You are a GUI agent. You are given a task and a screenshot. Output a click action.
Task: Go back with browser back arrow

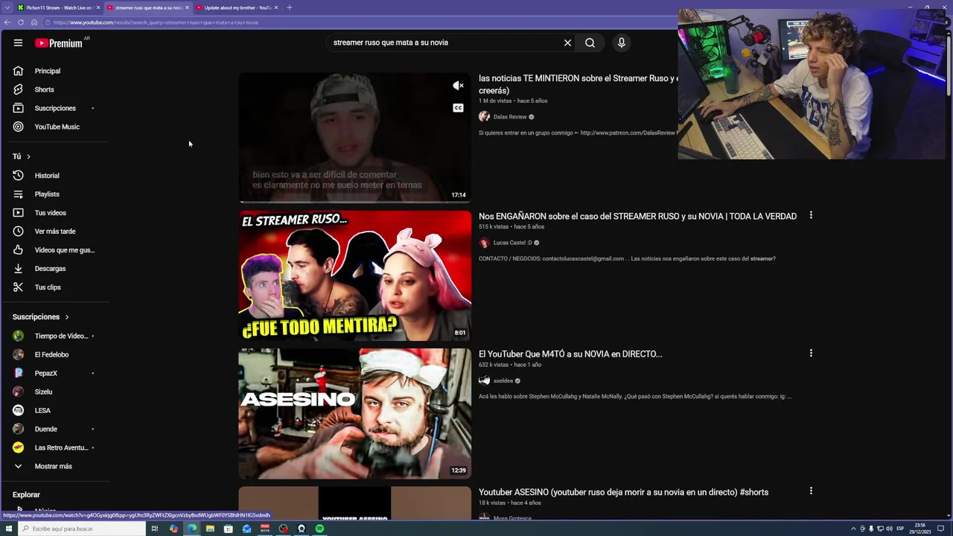pyautogui.click(x=7, y=22)
